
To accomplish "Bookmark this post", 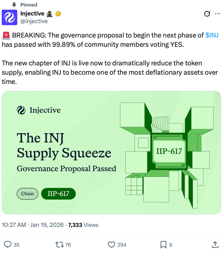I will [163, 245].
